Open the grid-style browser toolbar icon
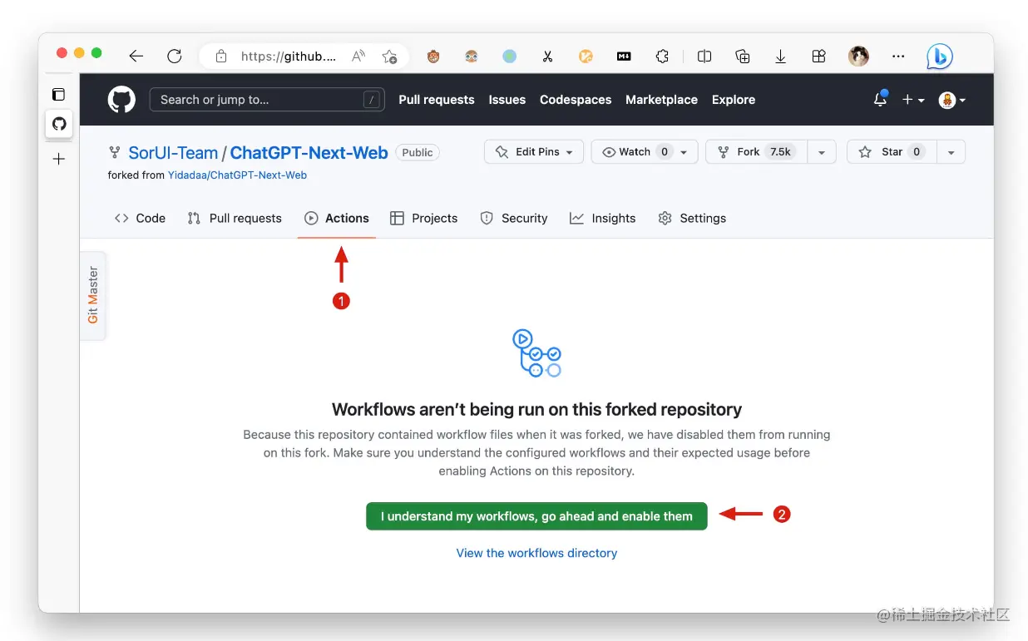This screenshot has height=641, width=1028. click(819, 57)
